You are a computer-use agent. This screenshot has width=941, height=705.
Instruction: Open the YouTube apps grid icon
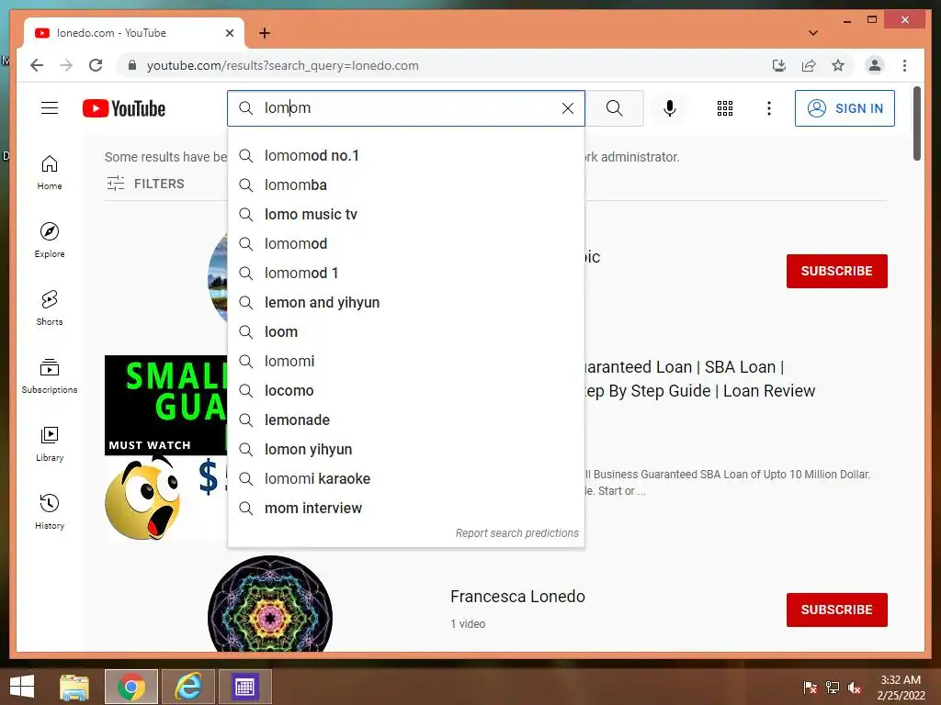tap(724, 108)
